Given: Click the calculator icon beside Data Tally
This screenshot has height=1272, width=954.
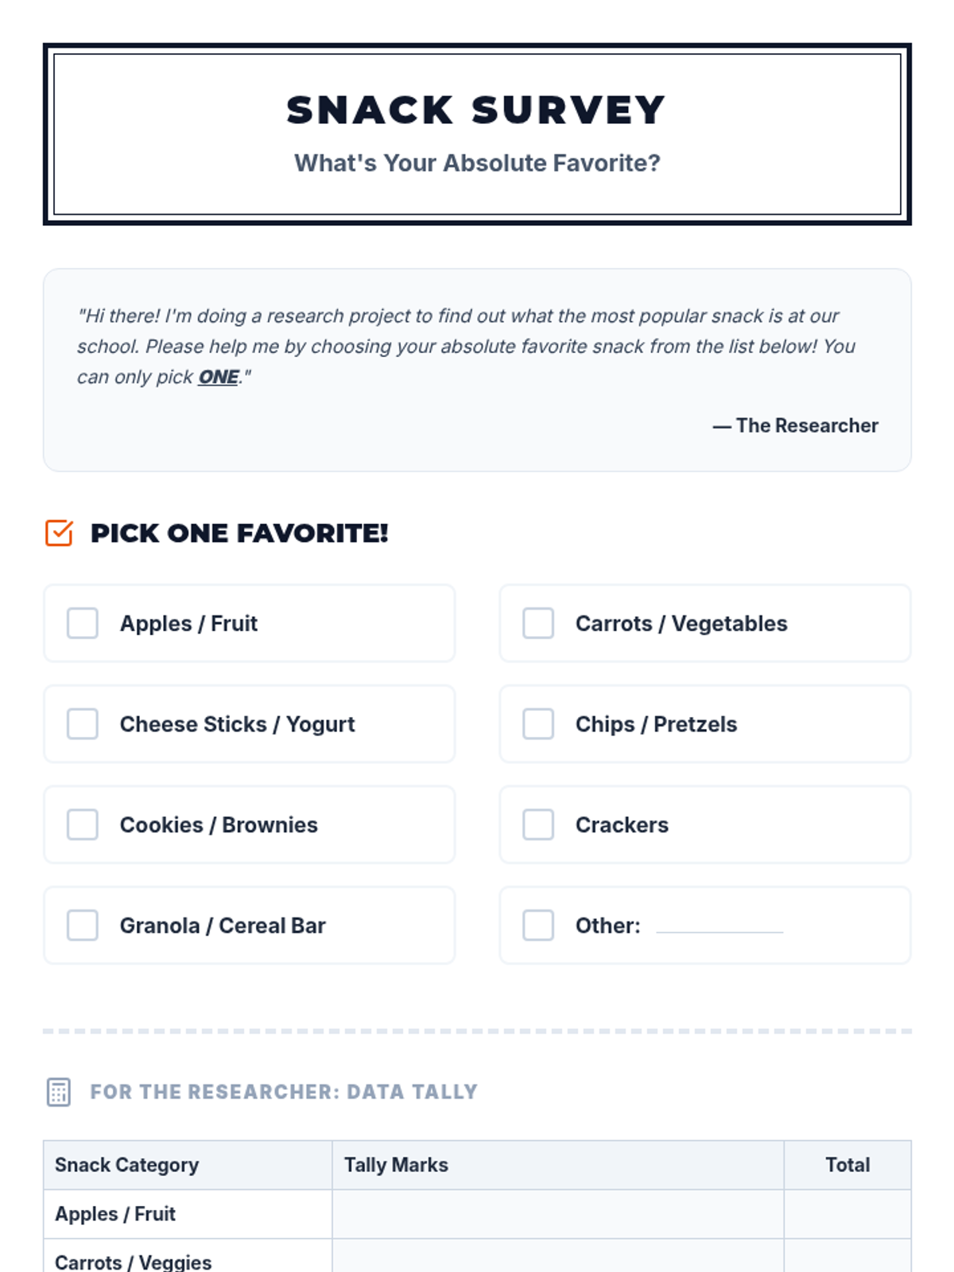Looking at the screenshot, I should click(59, 1092).
